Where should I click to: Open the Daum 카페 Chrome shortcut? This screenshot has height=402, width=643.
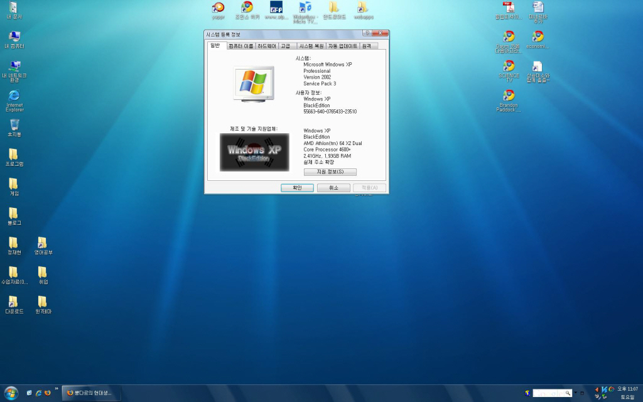point(509,42)
